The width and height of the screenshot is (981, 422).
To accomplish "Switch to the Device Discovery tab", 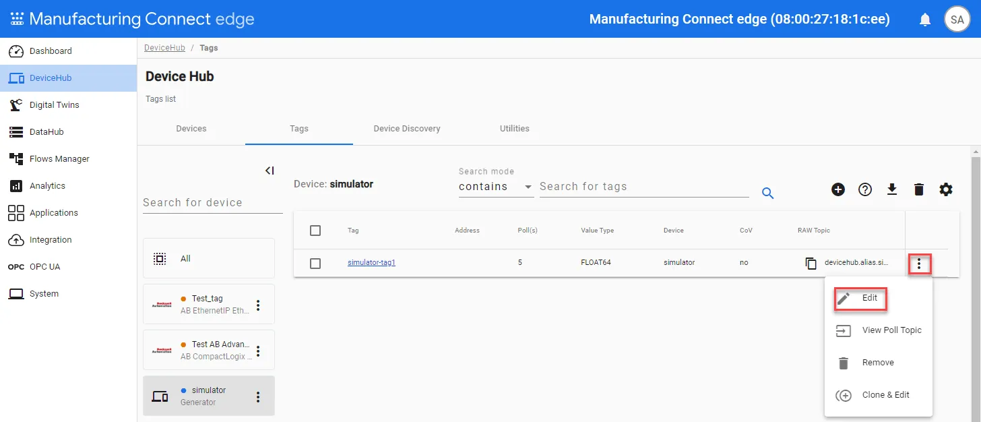I will pos(407,129).
